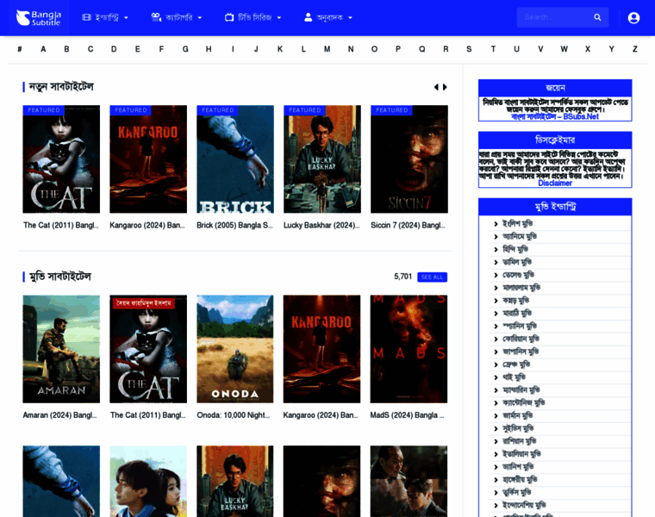Click the search magnifier icon
Viewport: 655px width, 517px height.
[x=597, y=17]
